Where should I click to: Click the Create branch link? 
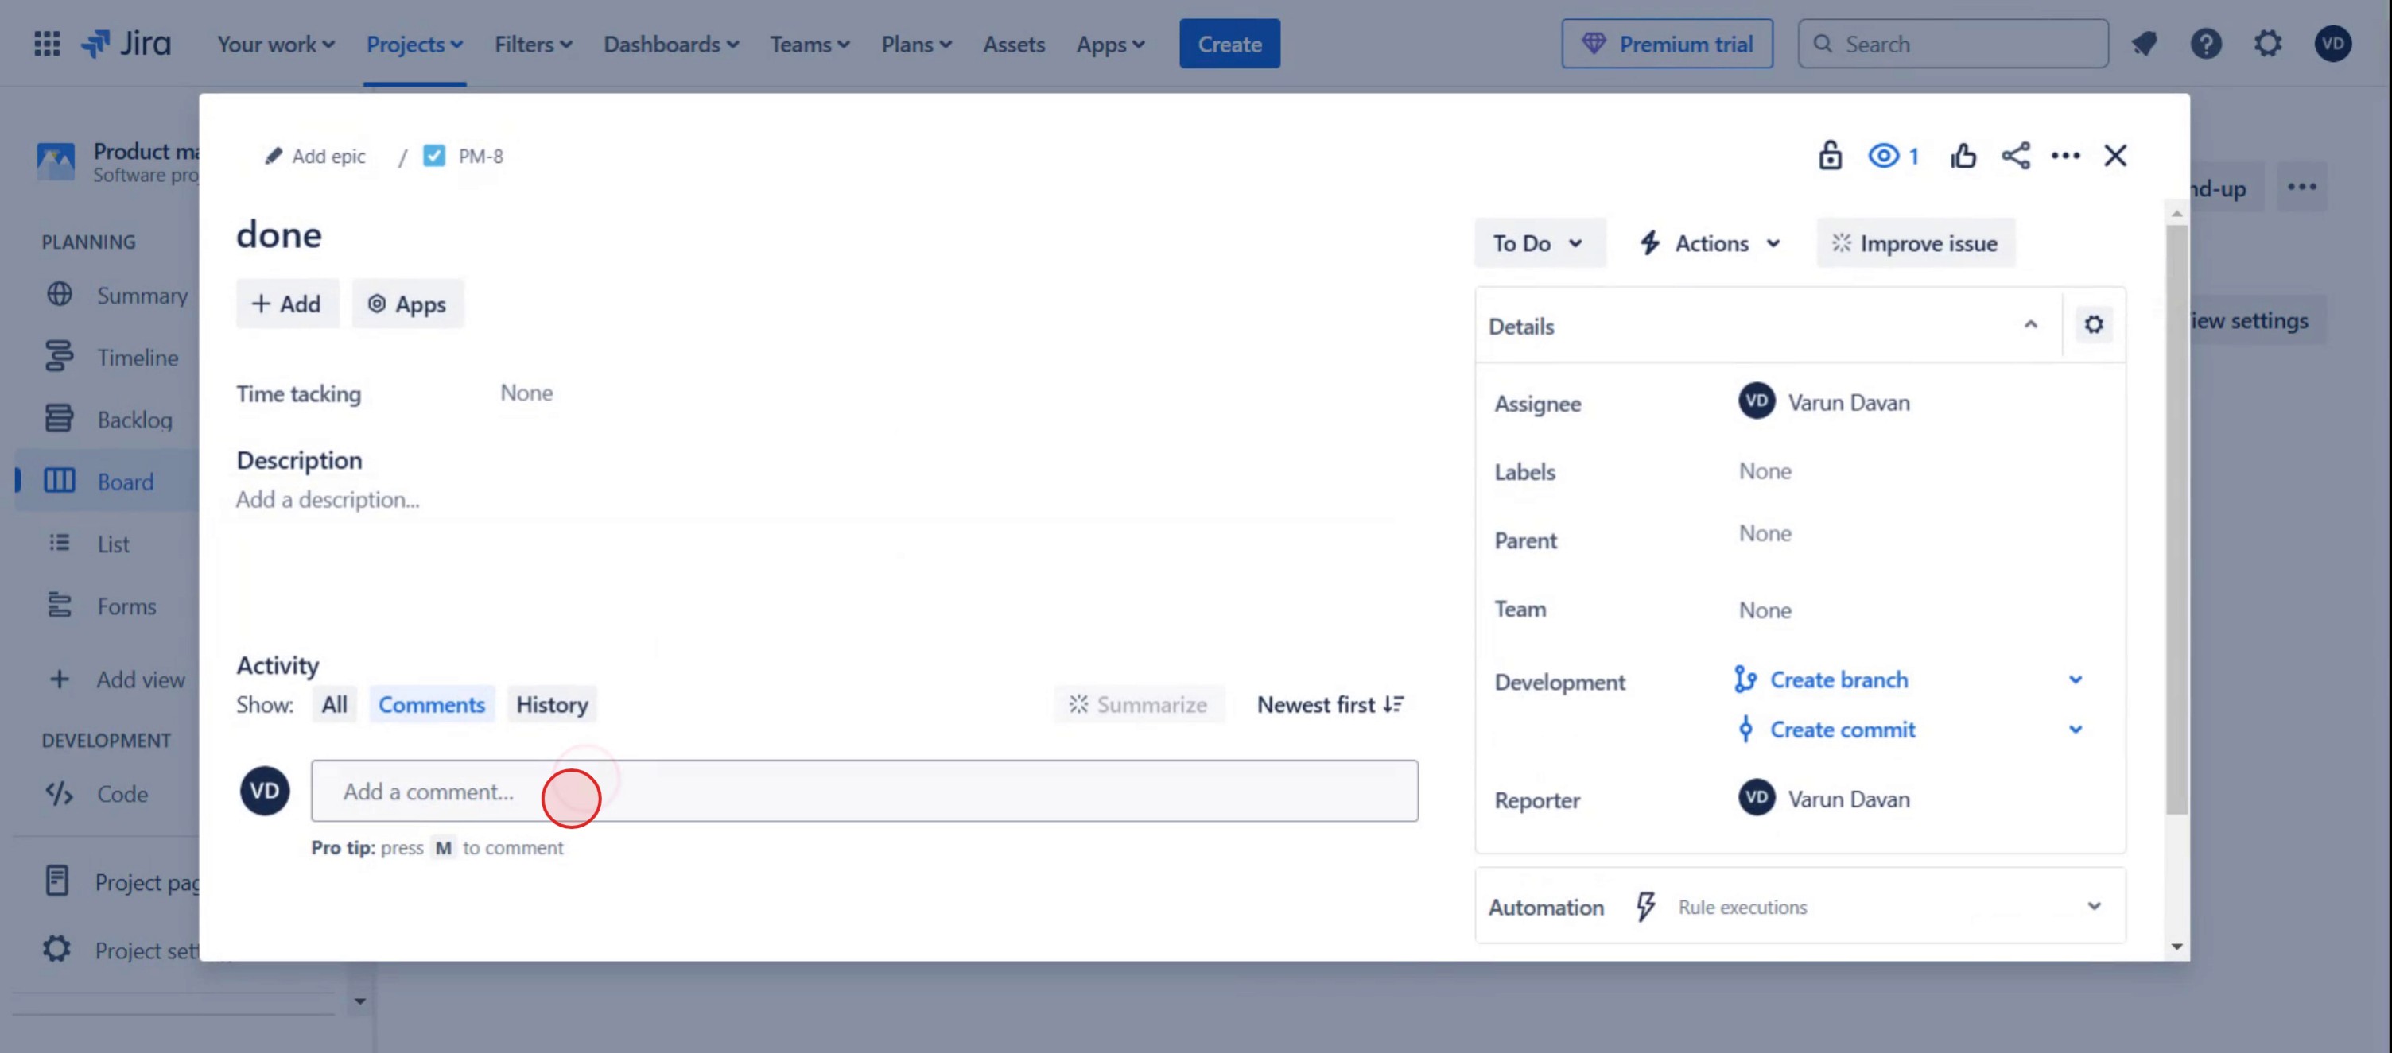(x=1838, y=680)
